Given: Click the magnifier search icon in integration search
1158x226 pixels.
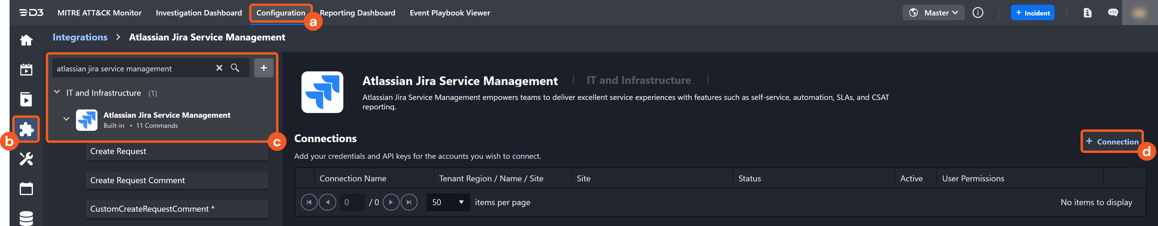Looking at the screenshot, I should coord(235,68).
